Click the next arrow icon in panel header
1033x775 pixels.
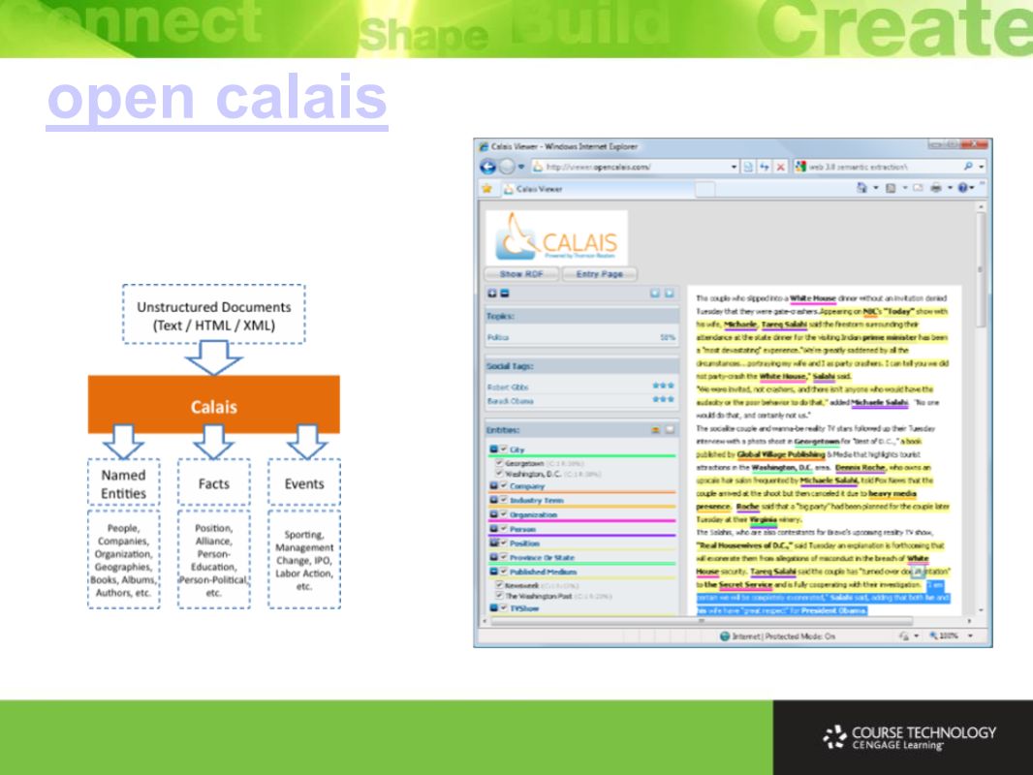[x=670, y=294]
